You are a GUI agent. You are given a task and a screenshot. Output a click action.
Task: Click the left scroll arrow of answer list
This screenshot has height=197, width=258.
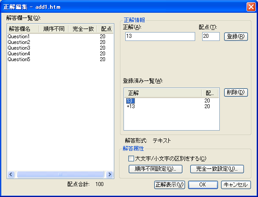[x=11, y=174]
